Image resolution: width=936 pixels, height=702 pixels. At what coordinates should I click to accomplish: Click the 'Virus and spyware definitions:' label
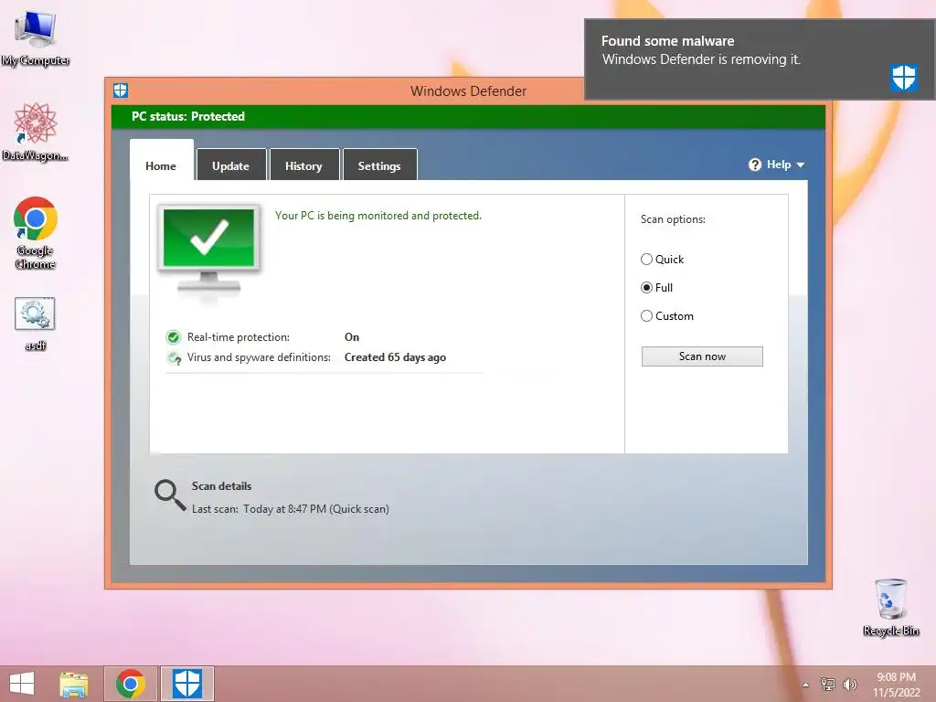tap(259, 357)
